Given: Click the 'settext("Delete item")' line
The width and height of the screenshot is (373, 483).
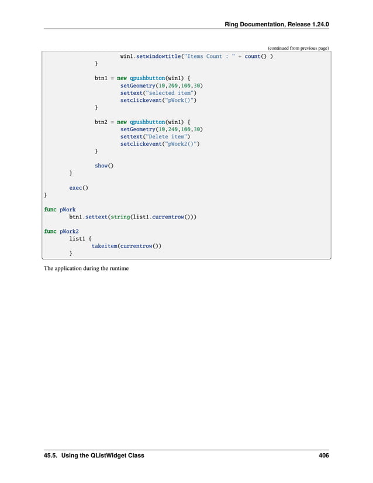Looking at the screenshot, I should (156, 137).
